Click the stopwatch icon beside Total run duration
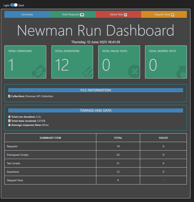194x202 pixels. pyautogui.click(x=9, y=117)
